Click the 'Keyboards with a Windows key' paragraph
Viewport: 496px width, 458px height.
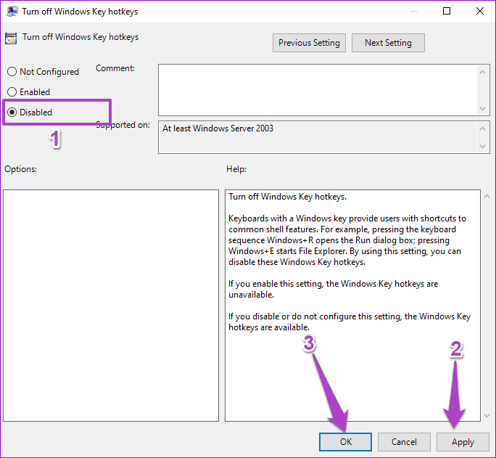(x=347, y=240)
